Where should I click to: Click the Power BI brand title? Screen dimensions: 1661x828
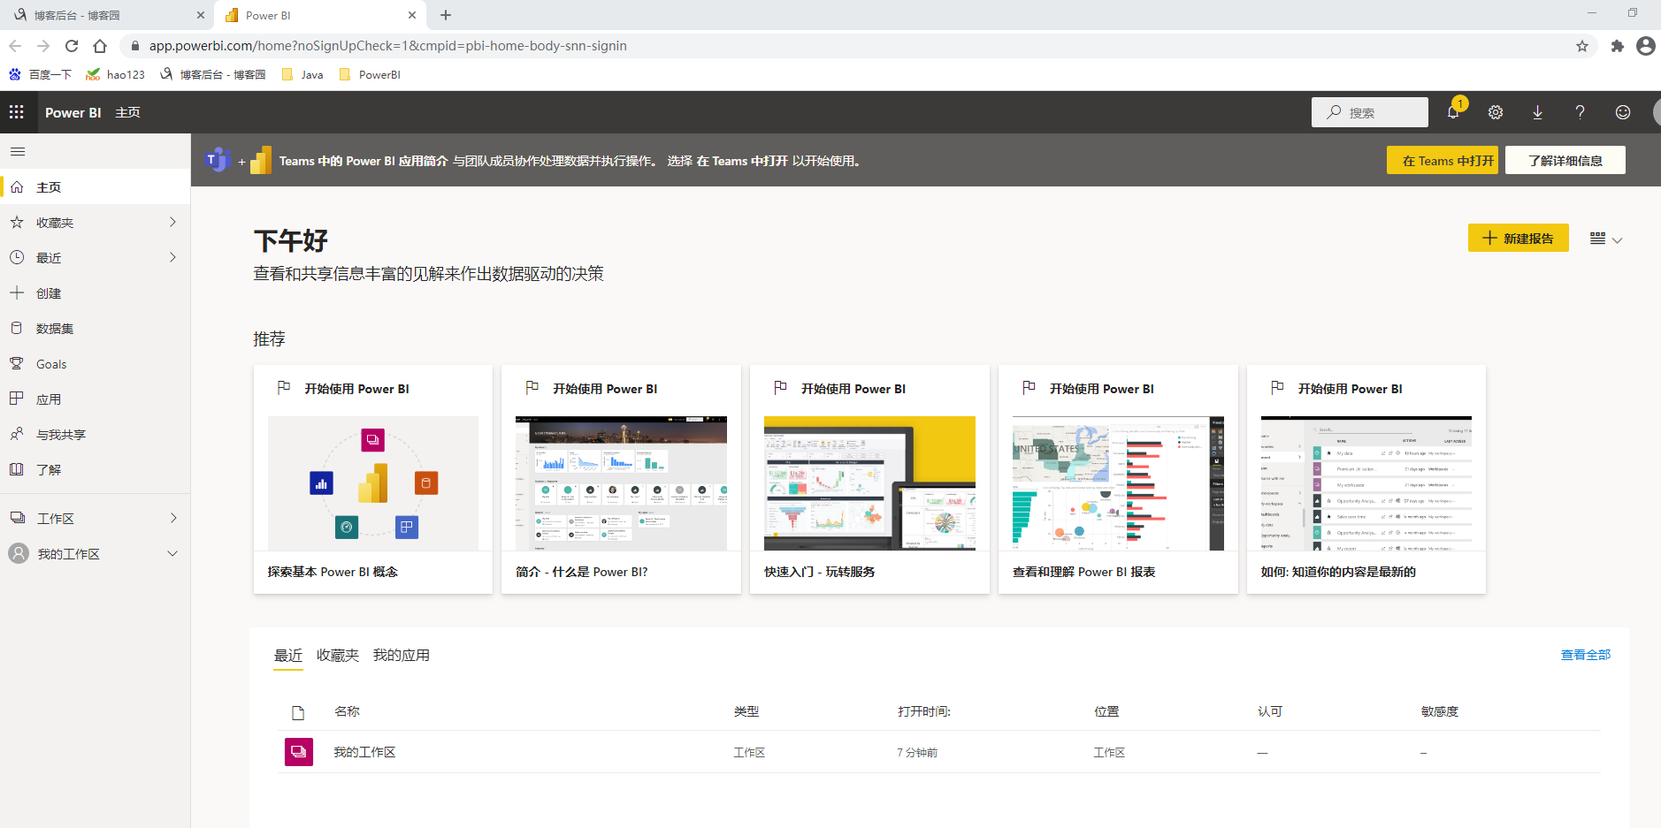73,112
